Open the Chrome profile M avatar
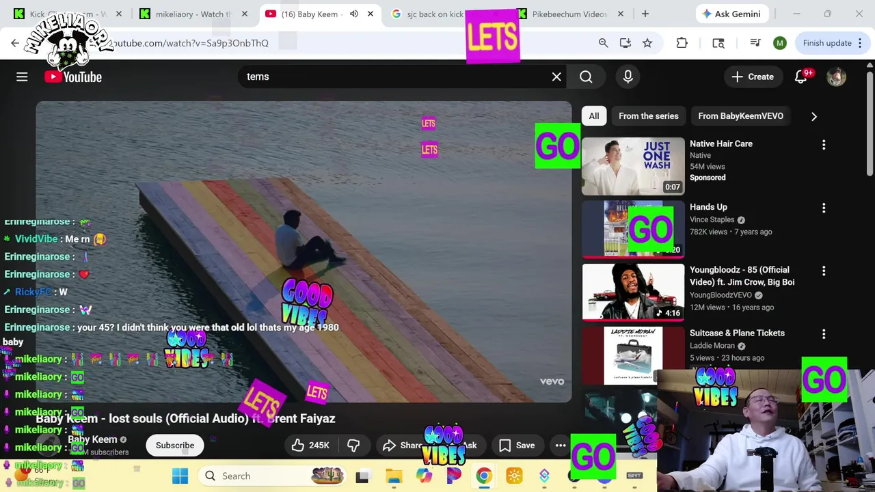 (779, 43)
